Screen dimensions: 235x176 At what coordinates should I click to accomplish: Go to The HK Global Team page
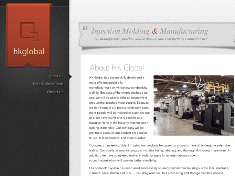click(x=48, y=84)
